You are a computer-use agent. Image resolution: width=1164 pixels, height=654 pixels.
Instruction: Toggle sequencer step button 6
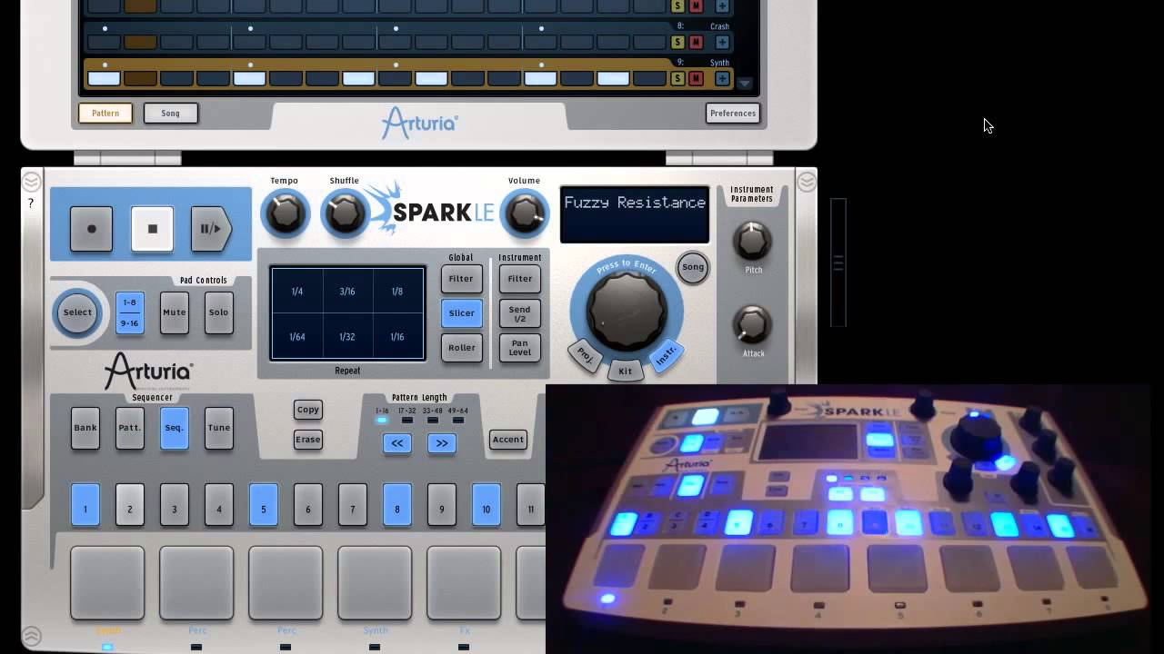(308, 505)
